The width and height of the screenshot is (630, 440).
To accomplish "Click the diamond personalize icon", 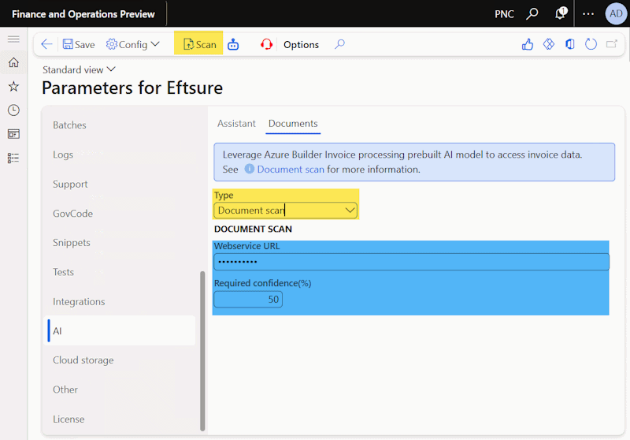I will click(x=548, y=44).
